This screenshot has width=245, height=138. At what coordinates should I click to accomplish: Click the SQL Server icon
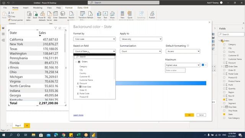point(49,16)
